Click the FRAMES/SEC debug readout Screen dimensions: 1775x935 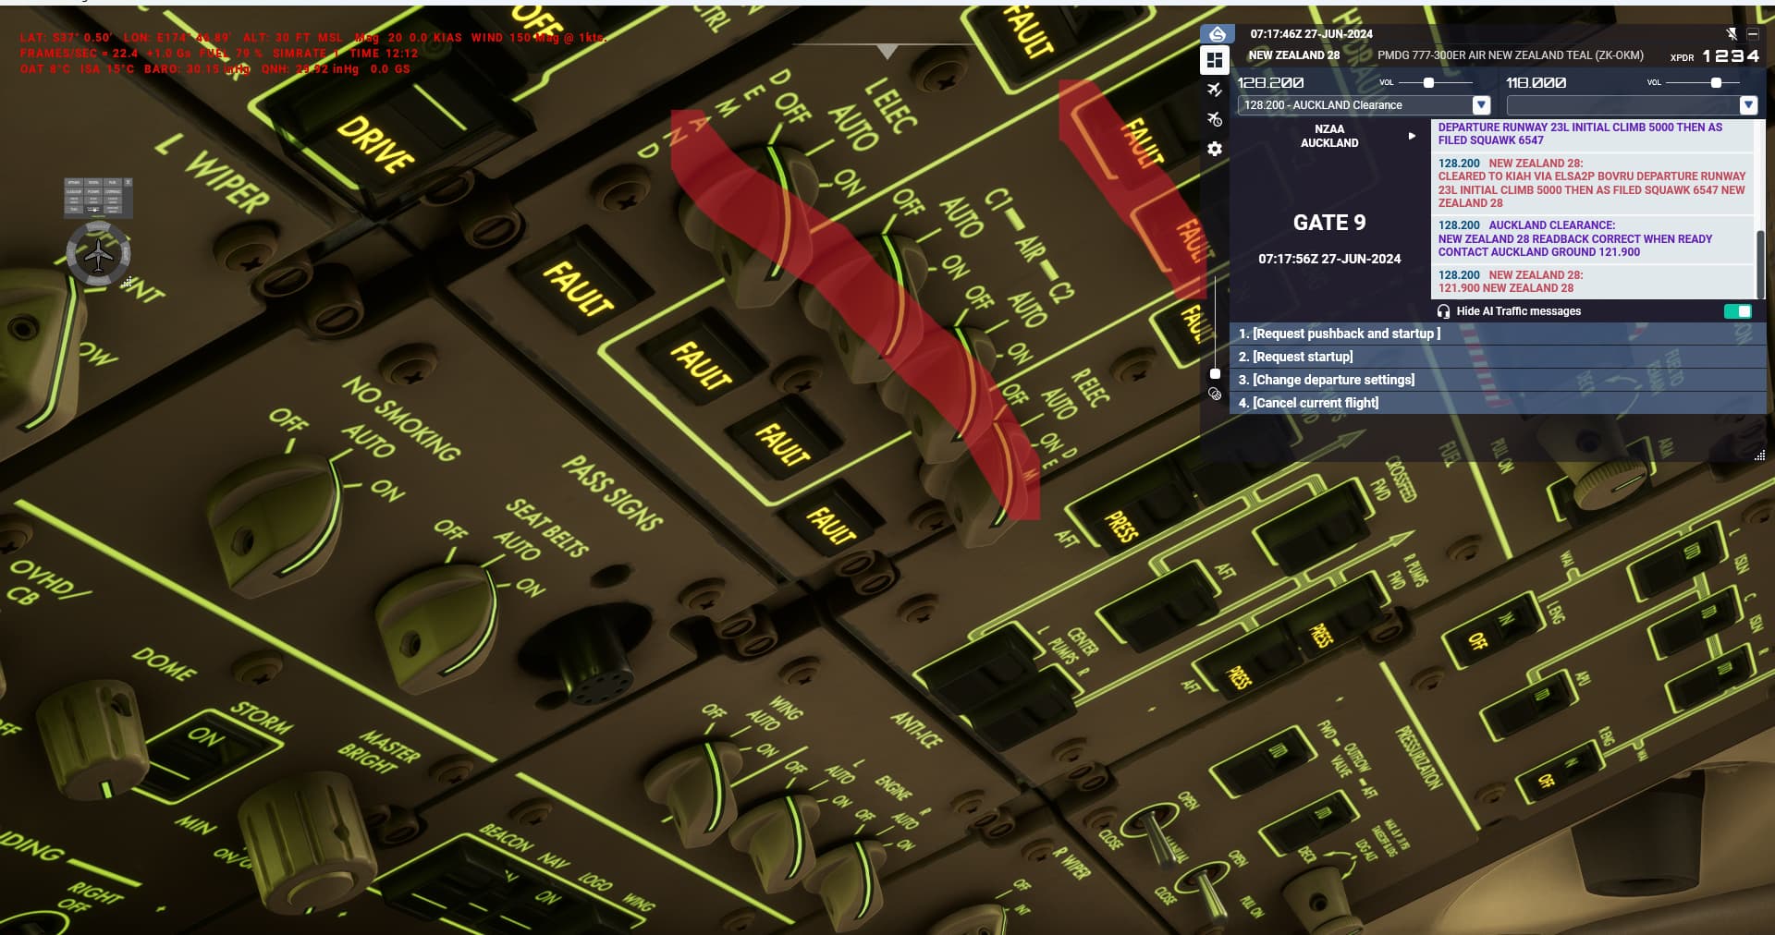(219, 54)
